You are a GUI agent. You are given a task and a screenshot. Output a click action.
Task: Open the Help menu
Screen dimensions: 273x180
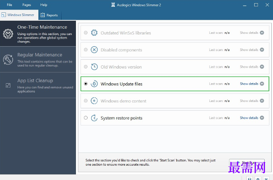[44, 5]
